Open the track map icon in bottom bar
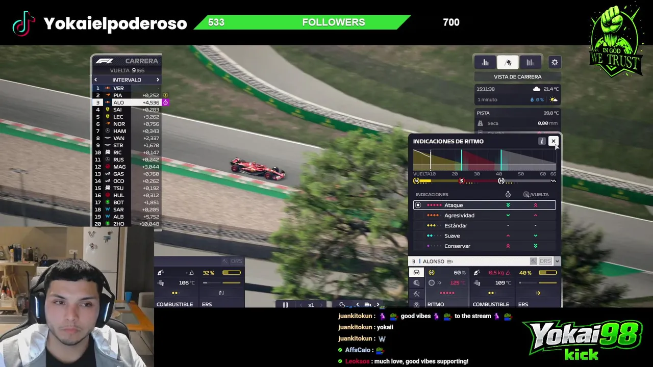This screenshot has width=653, height=367. (x=342, y=305)
